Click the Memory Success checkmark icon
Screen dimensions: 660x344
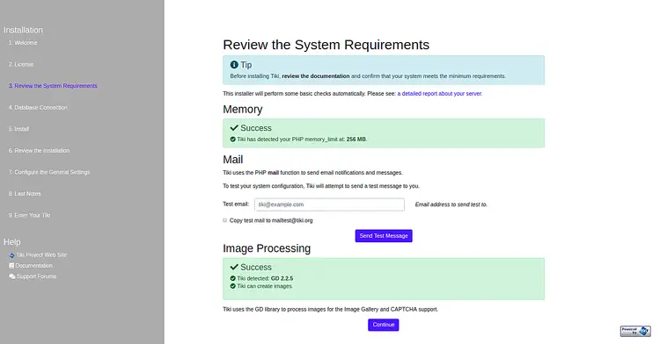(x=234, y=128)
